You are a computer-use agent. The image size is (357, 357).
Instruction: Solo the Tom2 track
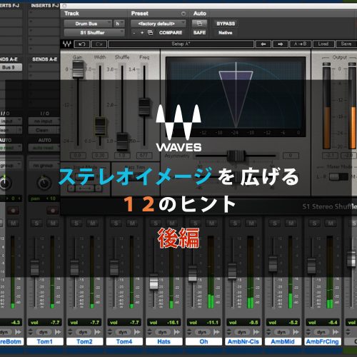tap(76, 223)
